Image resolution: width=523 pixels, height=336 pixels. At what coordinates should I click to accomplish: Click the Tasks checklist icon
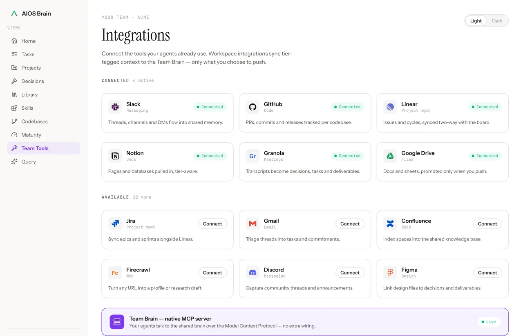click(14, 54)
